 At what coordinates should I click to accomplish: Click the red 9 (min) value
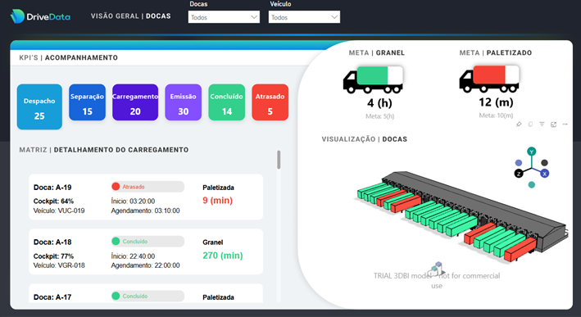tap(217, 201)
